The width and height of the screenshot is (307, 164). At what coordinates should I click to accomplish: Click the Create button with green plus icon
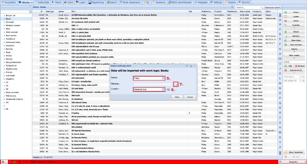pos(294,12)
